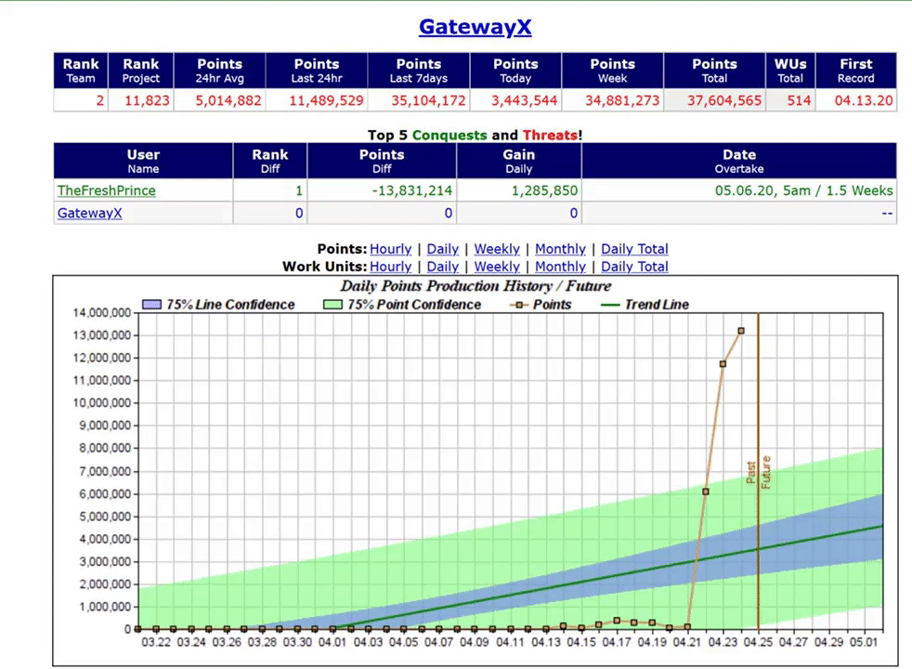Click the daily gain value 1,285,850
The height and width of the screenshot is (669, 912).
(544, 190)
